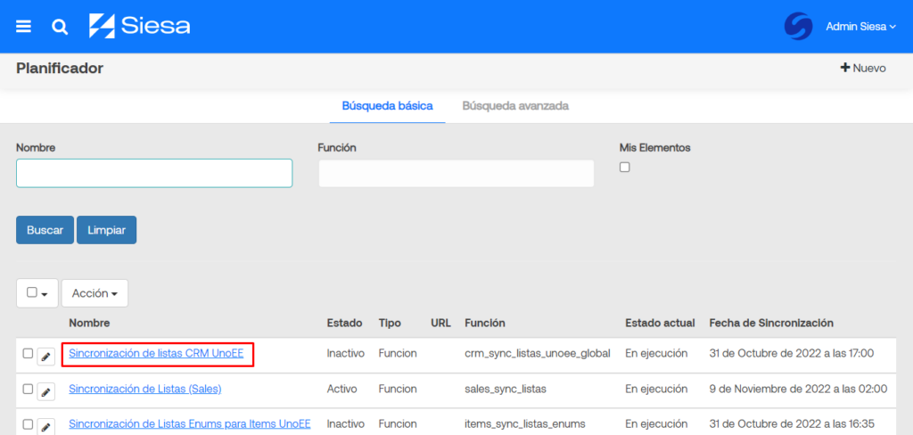The width and height of the screenshot is (913, 435).
Task: Open the Admin Siesa user dropdown
Action: pos(860,27)
